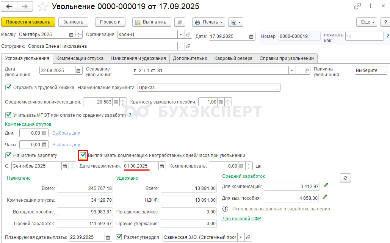The width and height of the screenshot is (390, 243).
Task: Click Выбрать дни link for Часы
Action: tap(66, 145)
